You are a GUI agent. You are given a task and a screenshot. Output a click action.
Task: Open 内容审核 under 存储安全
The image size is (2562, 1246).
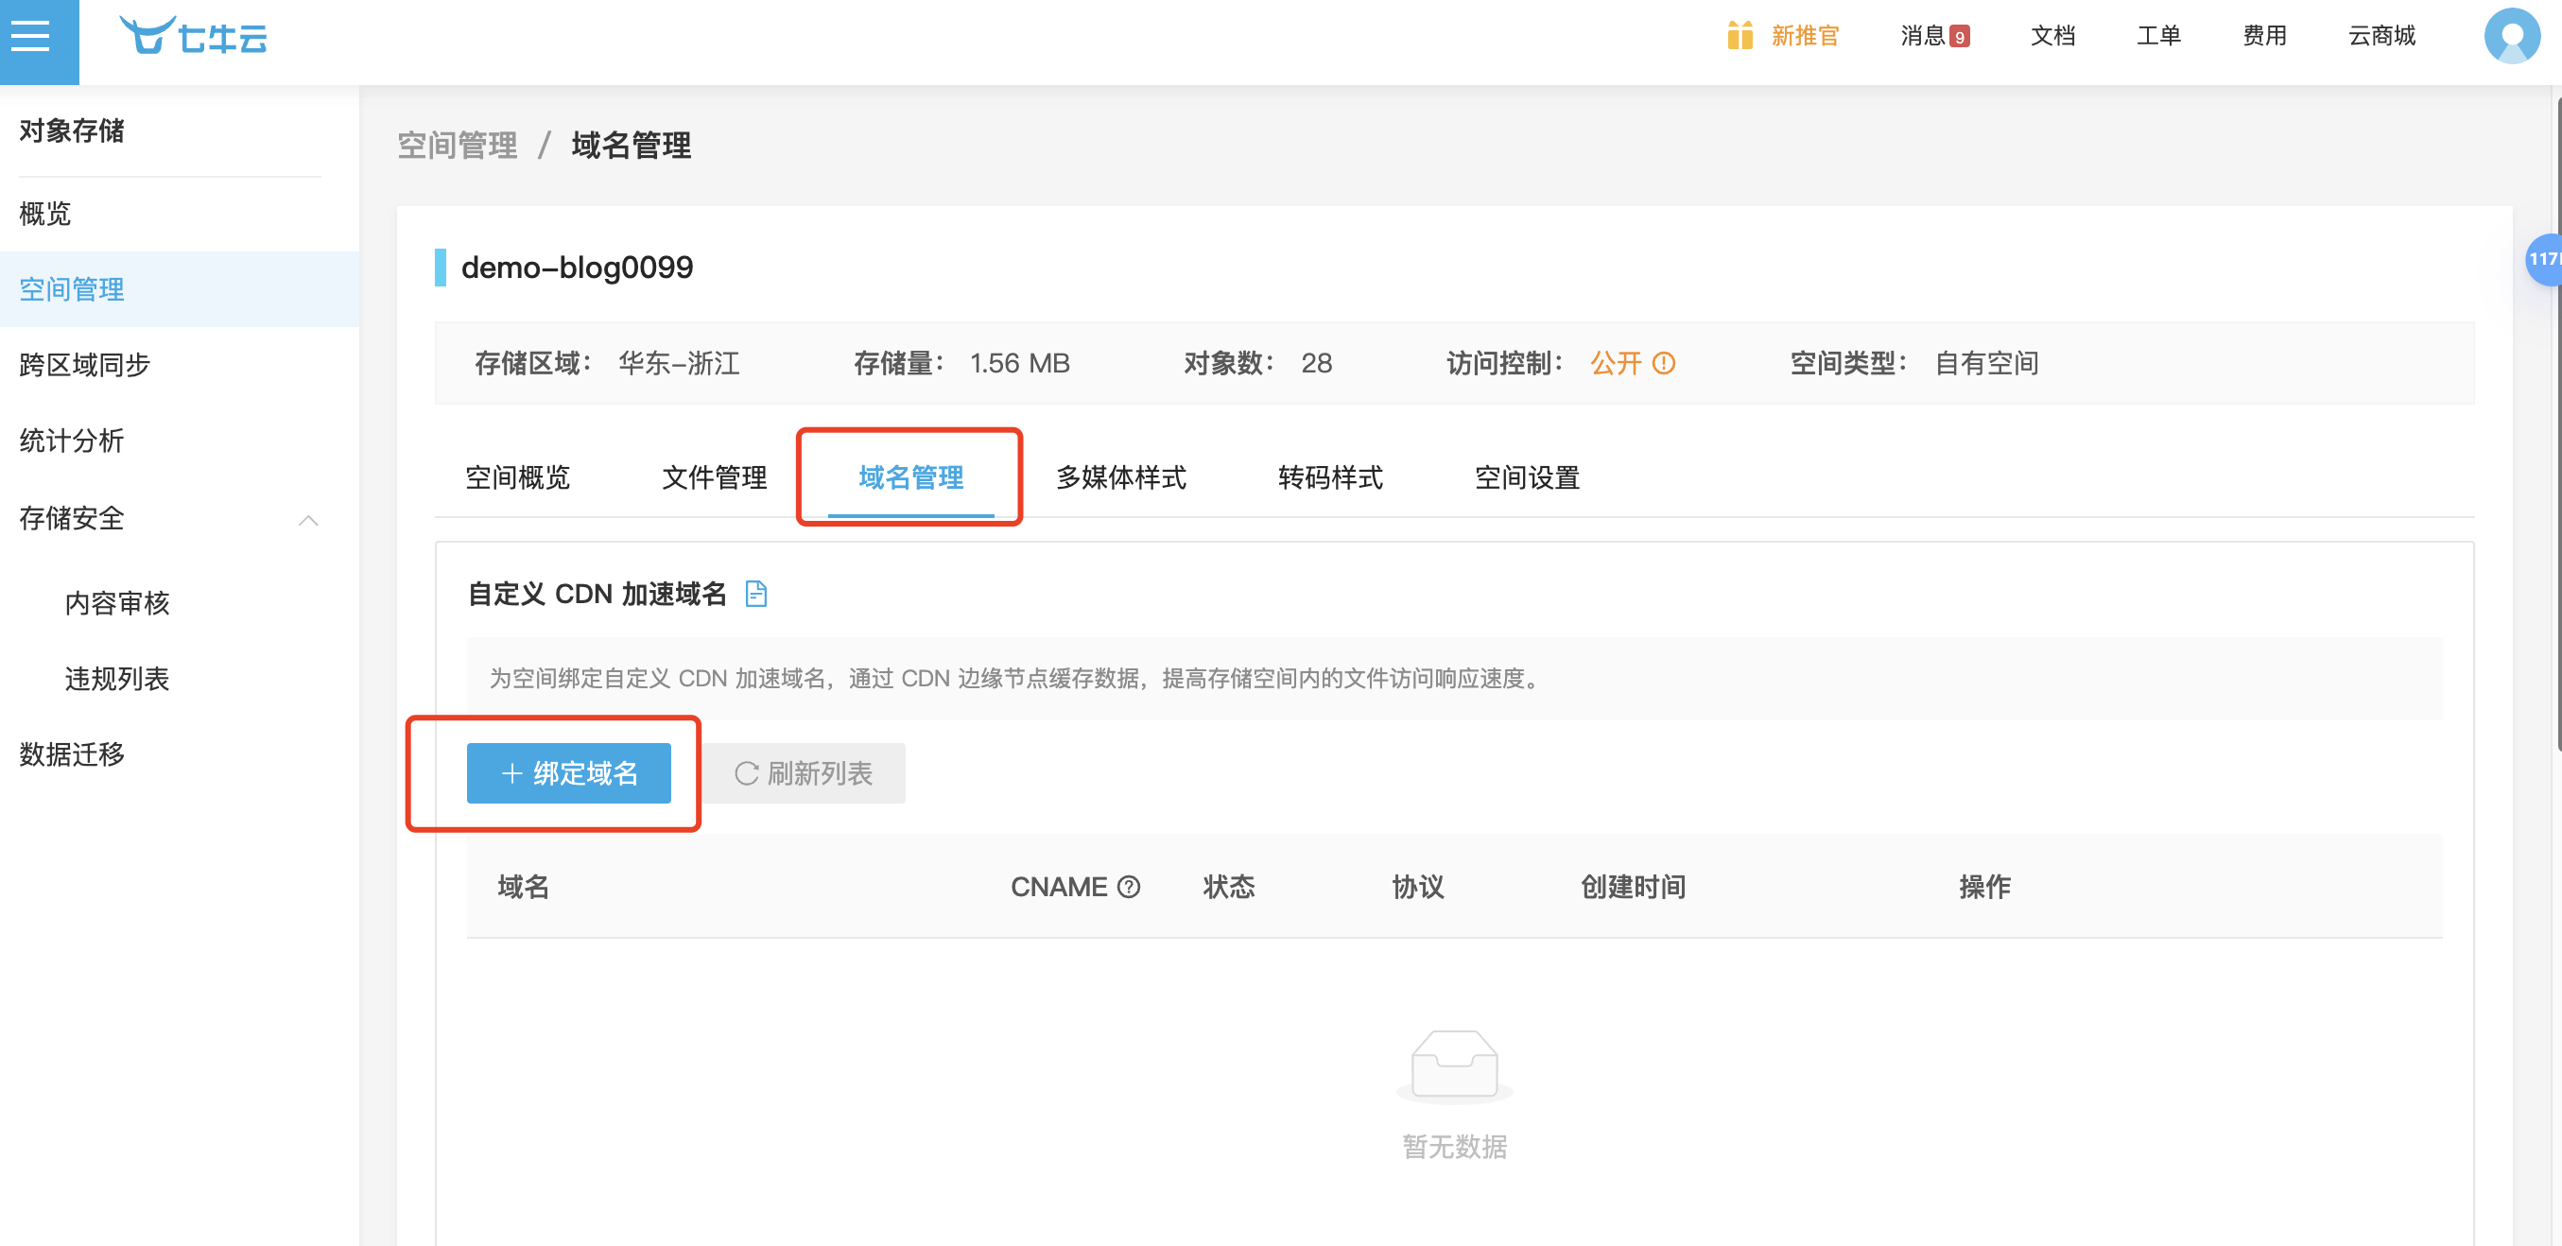[117, 602]
